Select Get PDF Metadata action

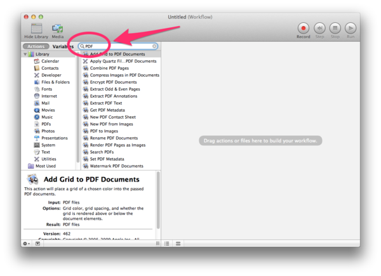pyautogui.click(x=121, y=110)
